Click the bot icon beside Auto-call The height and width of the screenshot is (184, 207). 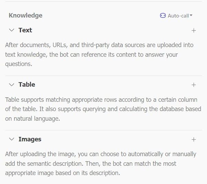pyautogui.click(x=163, y=15)
